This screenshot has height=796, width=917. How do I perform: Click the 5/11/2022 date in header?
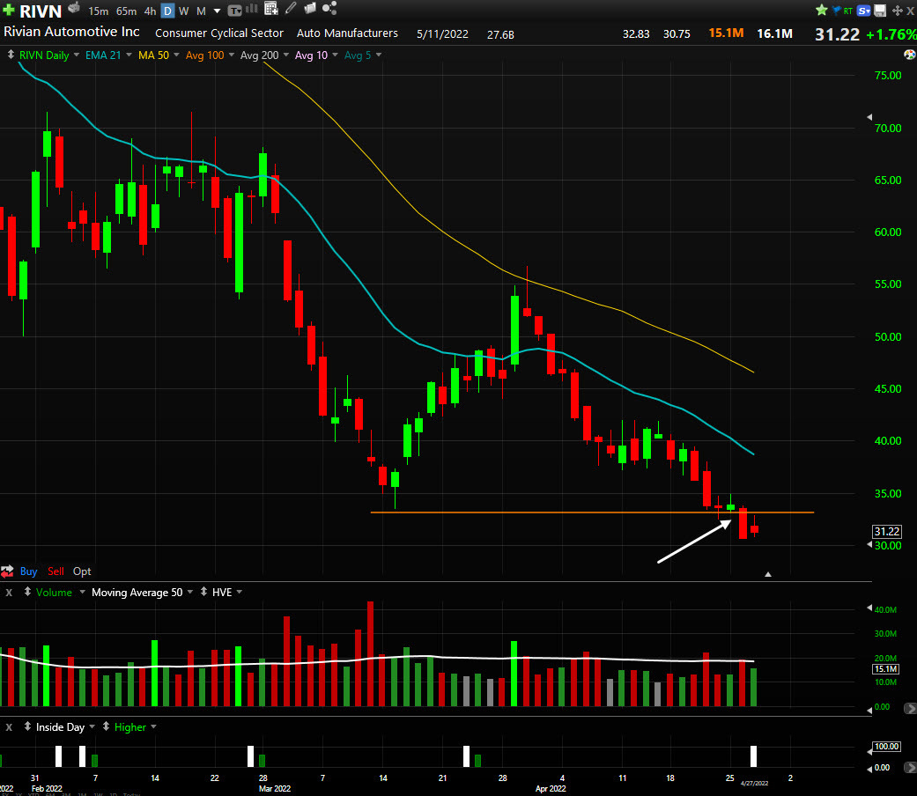point(442,34)
